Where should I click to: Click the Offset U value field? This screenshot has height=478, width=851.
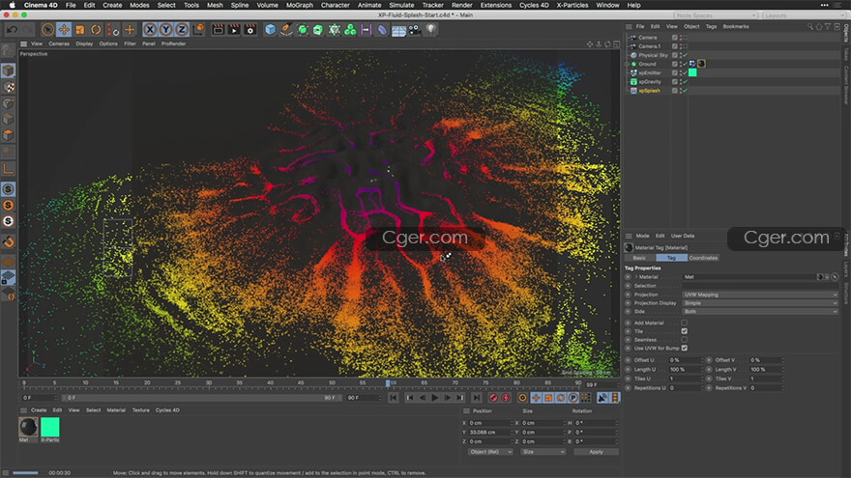coord(686,360)
